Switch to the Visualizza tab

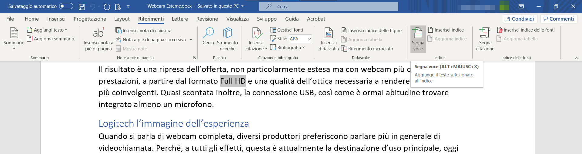coord(237,19)
